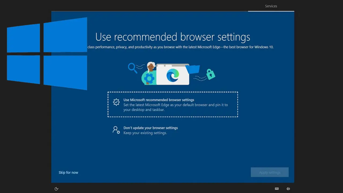The image size is (343, 193).
Task: Click the magnifying glass illustration icon
Action: (132, 67)
